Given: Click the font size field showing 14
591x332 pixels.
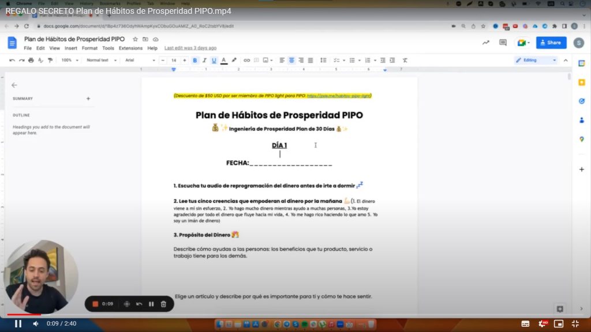Looking at the screenshot, I should coord(174,60).
